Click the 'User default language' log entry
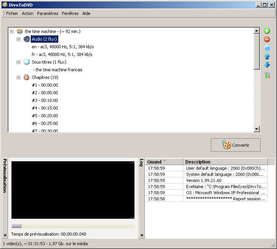Screen dimensions: 277x249 (225, 168)
